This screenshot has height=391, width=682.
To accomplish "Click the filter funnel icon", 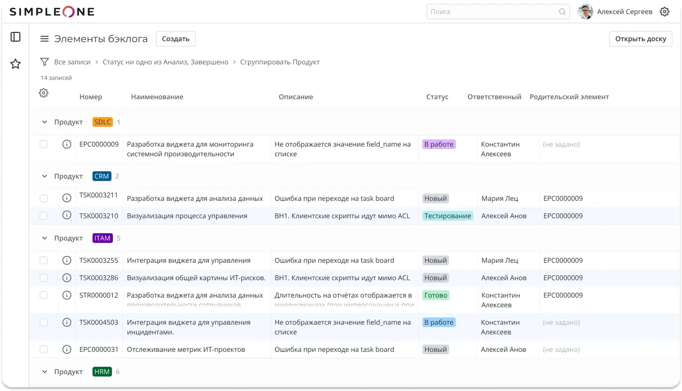I will [45, 62].
